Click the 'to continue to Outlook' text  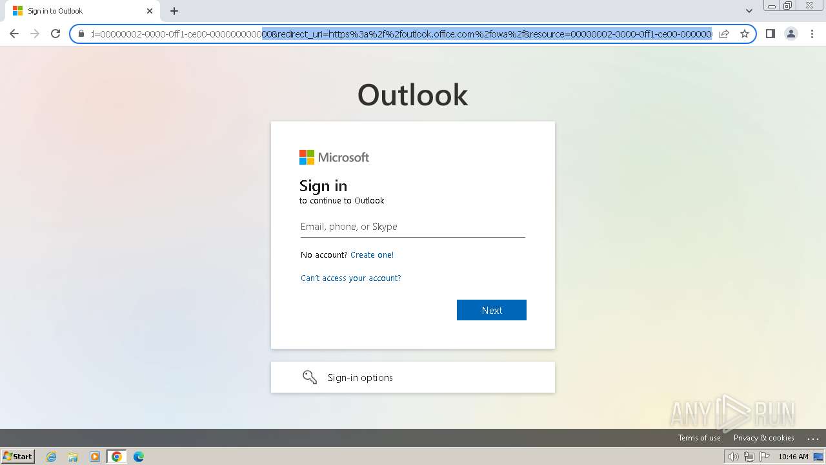coord(341,201)
